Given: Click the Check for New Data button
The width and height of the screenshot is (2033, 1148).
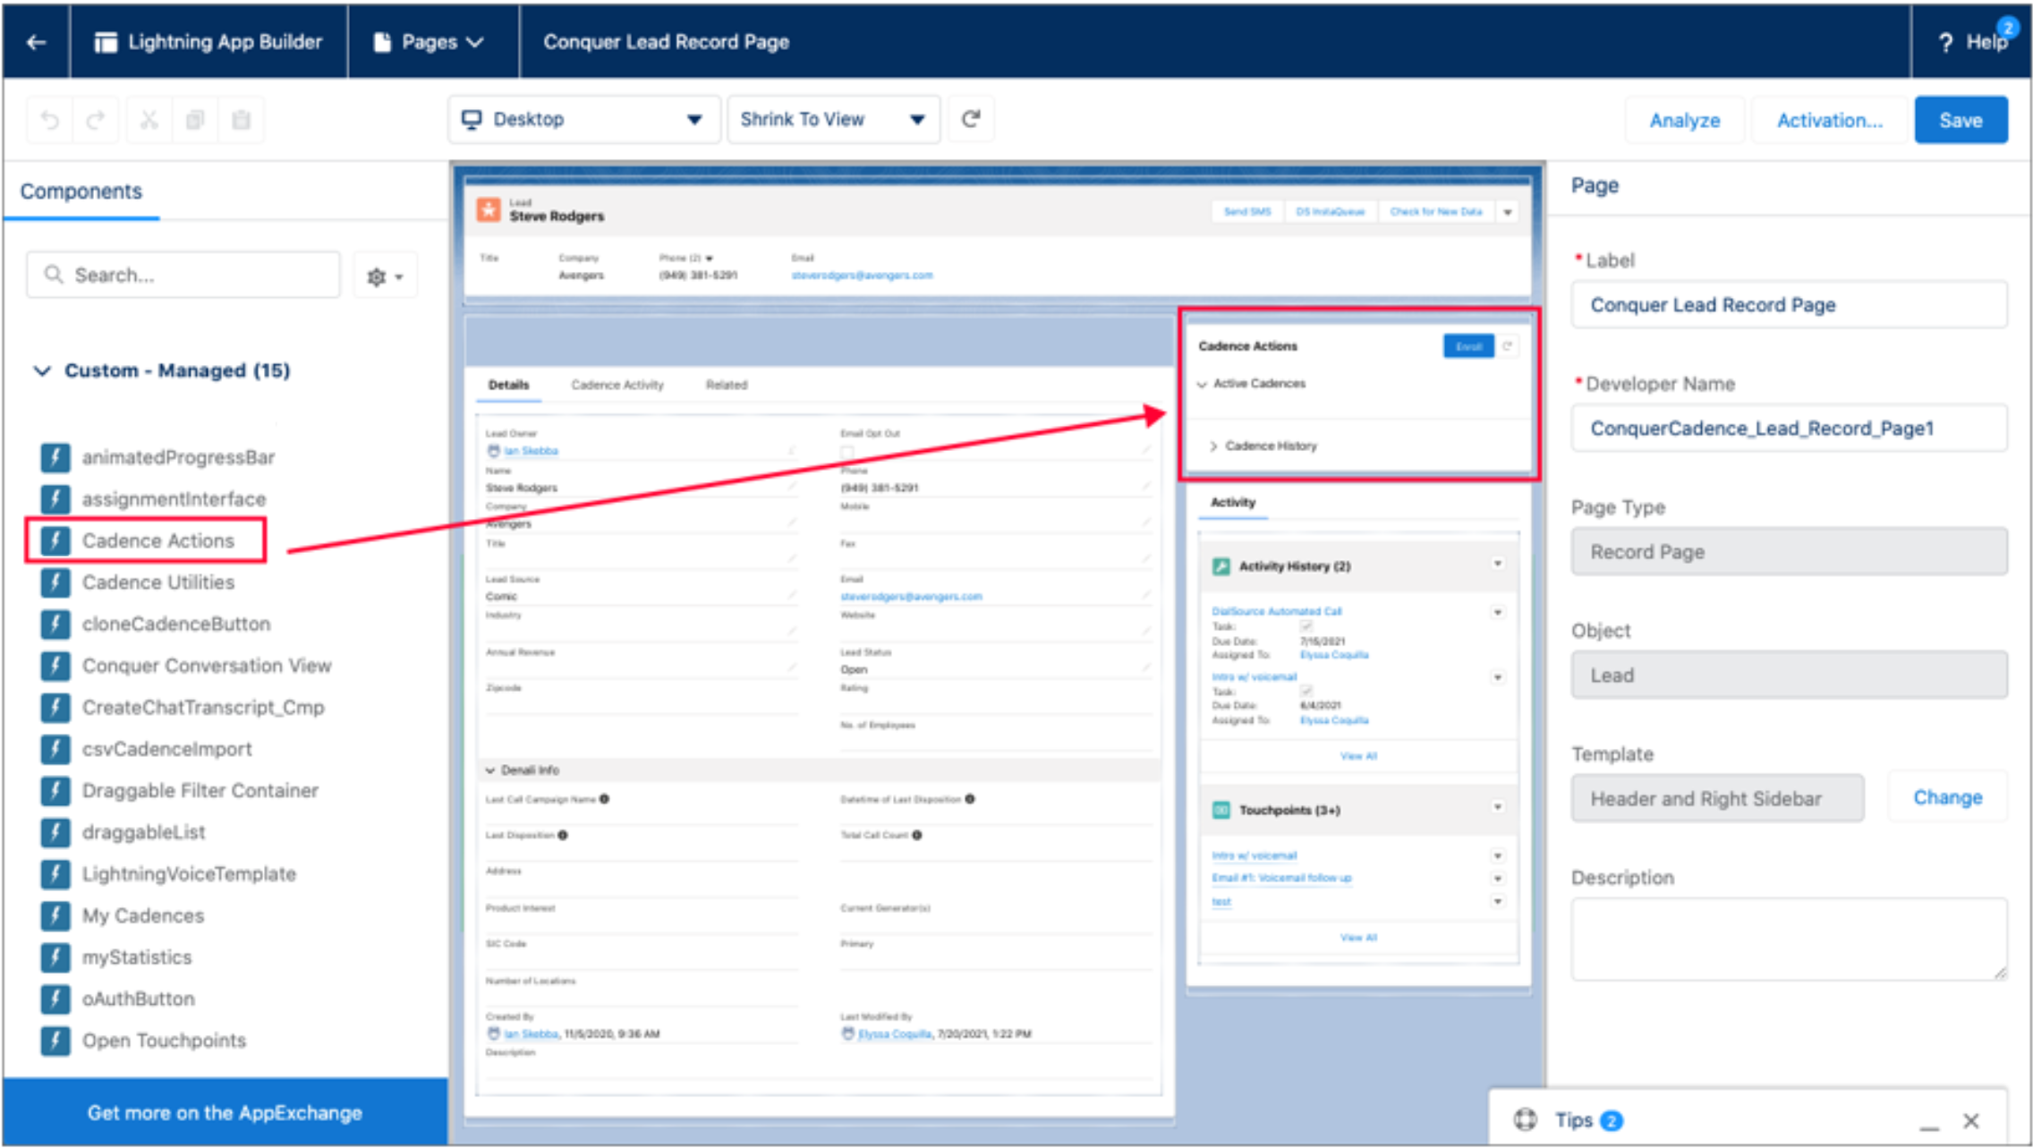Looking at the screenshot, I should pyautogui.click(x=1436, y=212).
